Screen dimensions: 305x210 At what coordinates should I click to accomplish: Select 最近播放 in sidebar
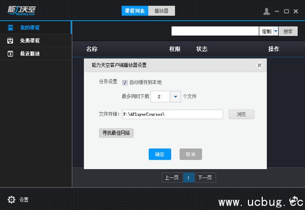click(x=36, y=54)
